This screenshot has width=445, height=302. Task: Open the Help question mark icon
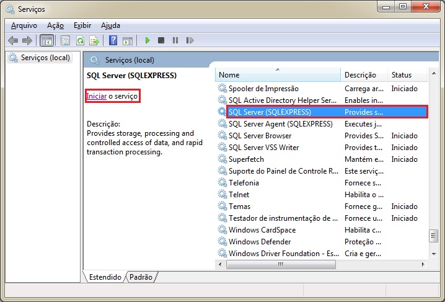113,40
